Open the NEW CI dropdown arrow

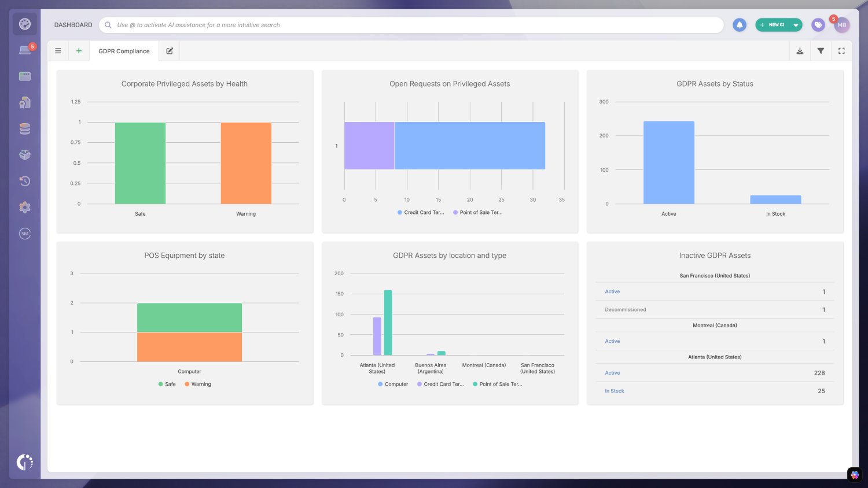pos(795,24)
